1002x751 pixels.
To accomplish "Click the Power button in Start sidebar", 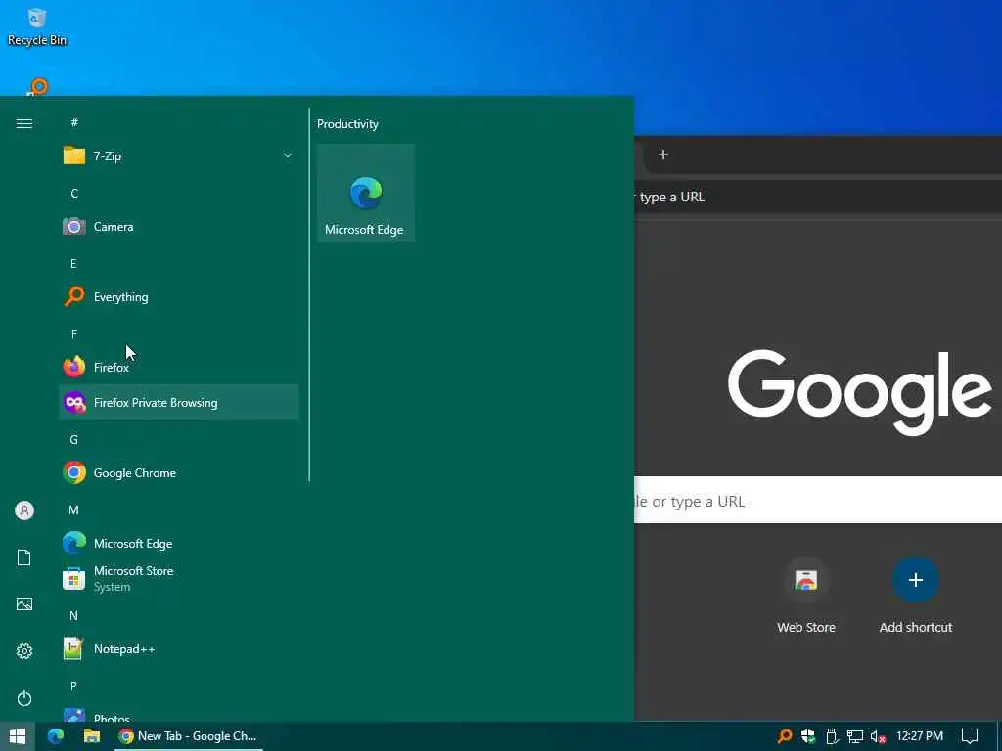I will click(24, 698).
